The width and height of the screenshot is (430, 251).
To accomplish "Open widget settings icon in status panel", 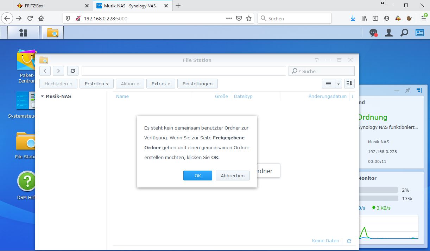I will [419, 90].
